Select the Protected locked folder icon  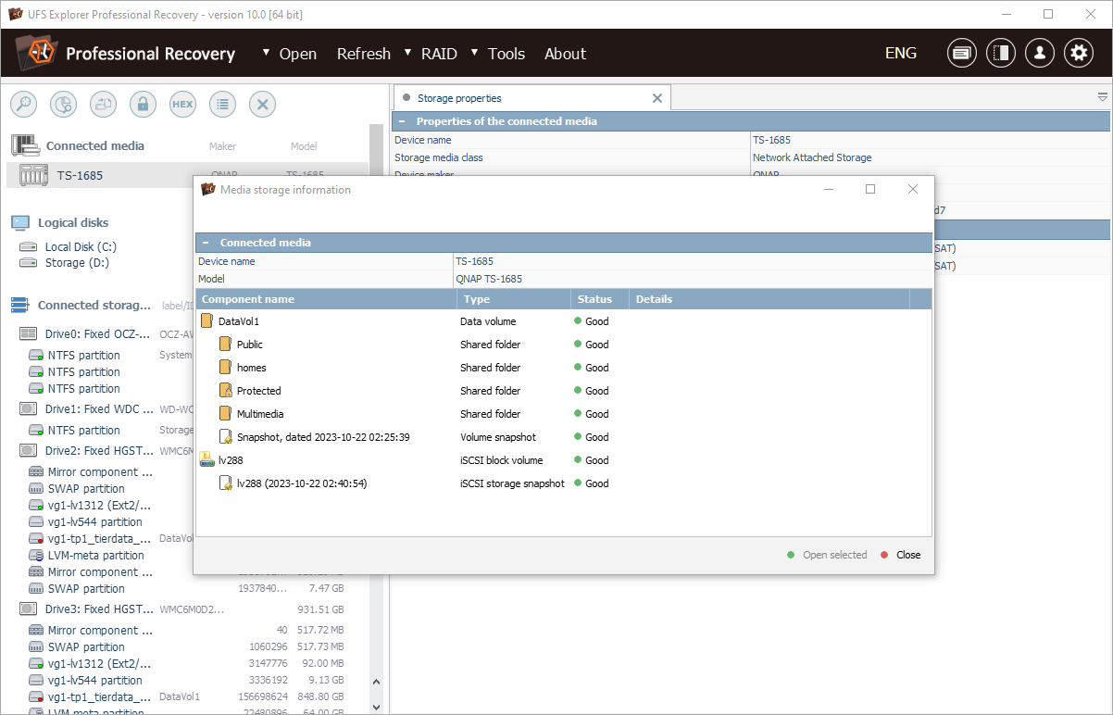[x=225, y=391]
